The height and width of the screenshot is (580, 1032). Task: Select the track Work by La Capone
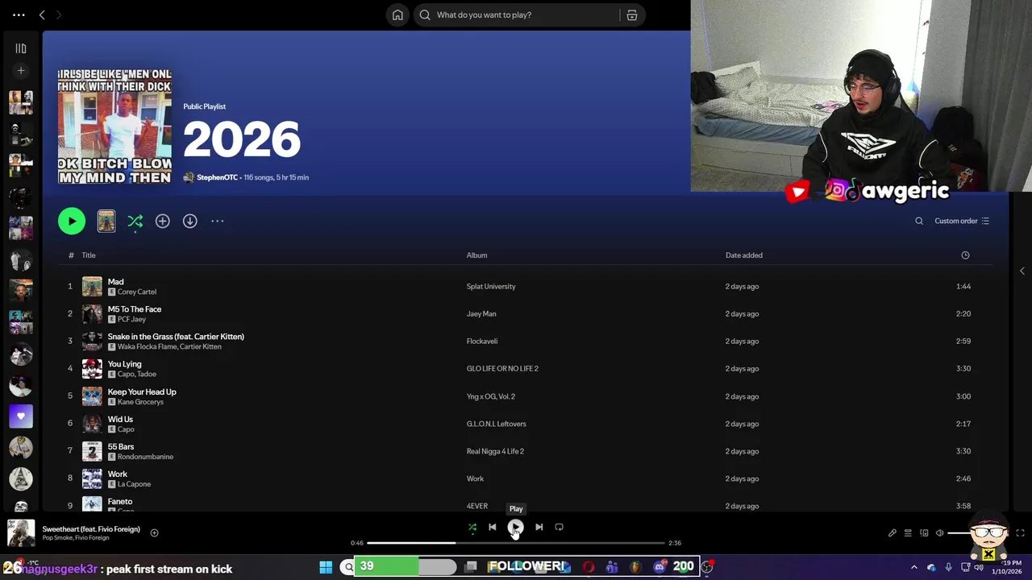click(118, 474)
